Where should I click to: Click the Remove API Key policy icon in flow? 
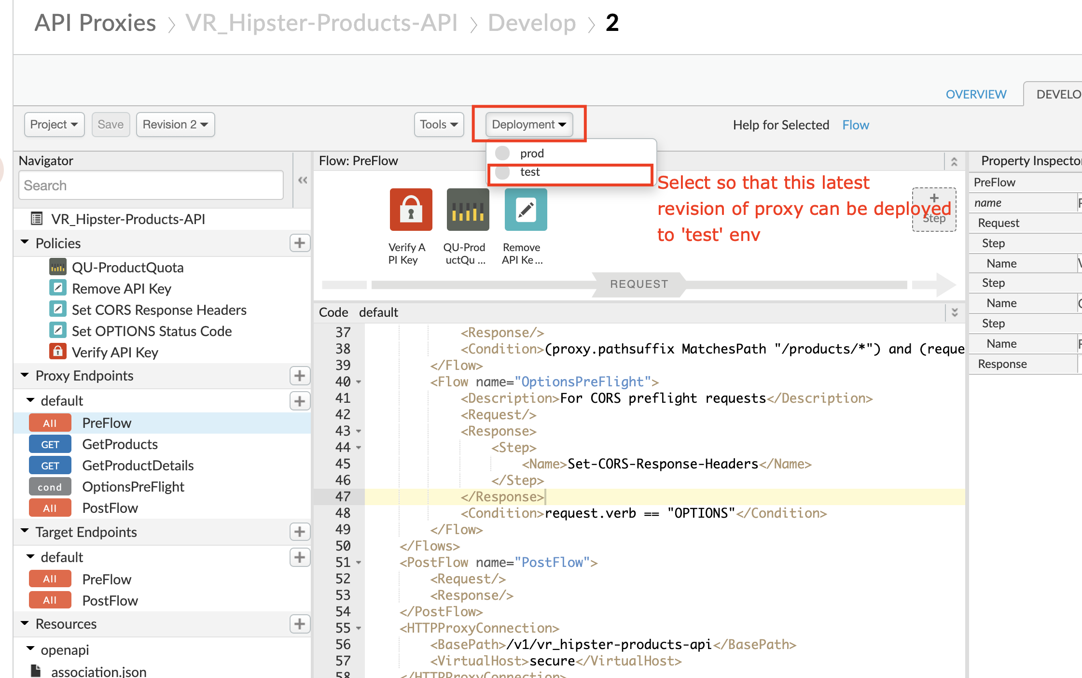click(526, 210)
